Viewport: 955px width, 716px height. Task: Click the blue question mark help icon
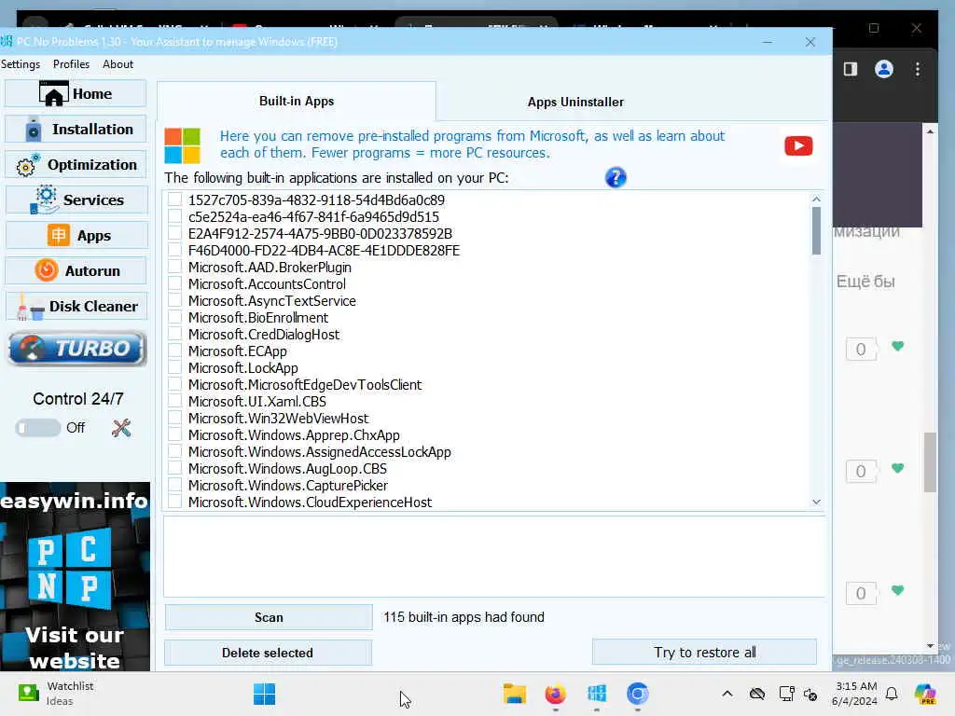[616, 178]
